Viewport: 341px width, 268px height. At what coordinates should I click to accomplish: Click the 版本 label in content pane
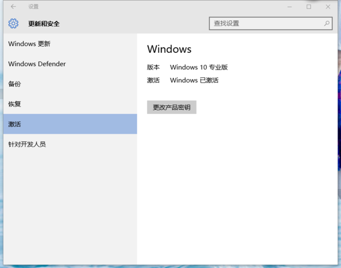click(x=153, y=67)
